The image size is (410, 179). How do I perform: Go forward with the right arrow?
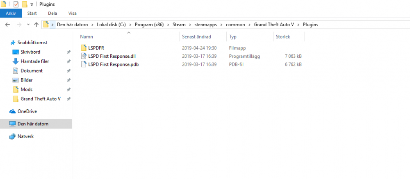pyautogui.click(x=19, y=25)
